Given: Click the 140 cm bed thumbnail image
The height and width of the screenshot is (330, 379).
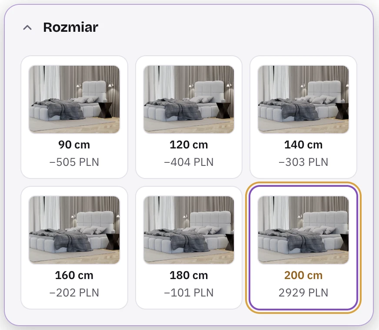Looking at the screenshot, I should tap(303, 99).
